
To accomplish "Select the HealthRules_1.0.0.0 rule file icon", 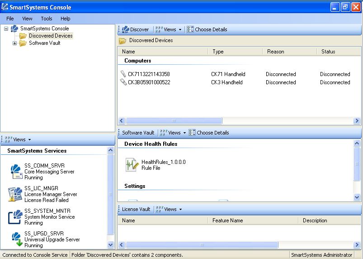I will click(131, 165).
